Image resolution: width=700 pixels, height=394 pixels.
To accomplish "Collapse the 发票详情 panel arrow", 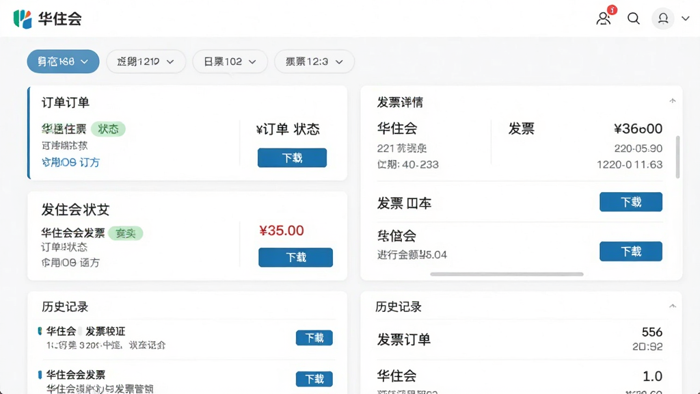I will pos(673,101).
